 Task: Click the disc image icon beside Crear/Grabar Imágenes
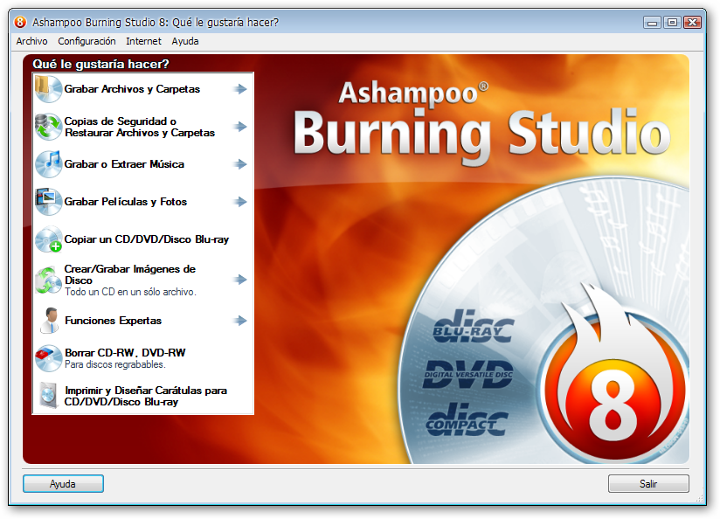(x=47, y=280)
